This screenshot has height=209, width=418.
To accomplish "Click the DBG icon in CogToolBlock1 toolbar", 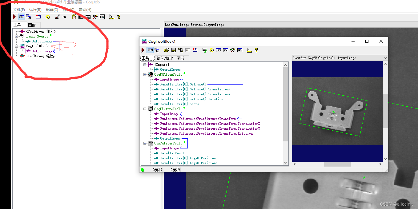I will pos(240,50).
